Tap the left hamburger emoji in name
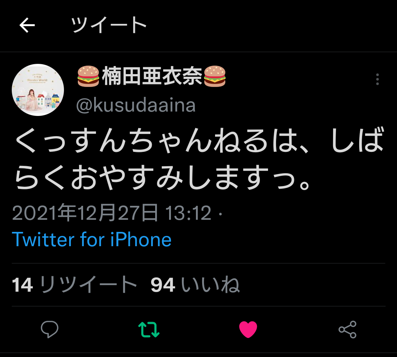This screenshot has height=357, width=397. [x=88, y=76]
